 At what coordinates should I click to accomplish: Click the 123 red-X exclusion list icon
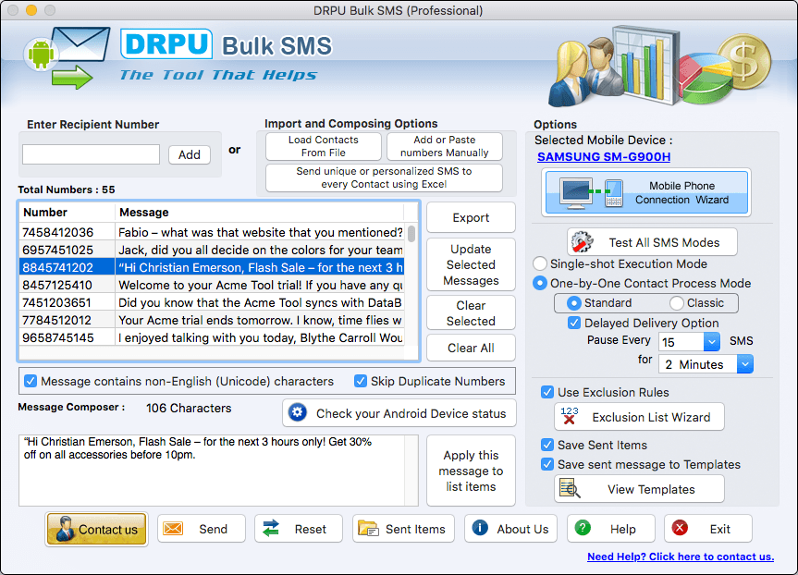click(x=570, y=416)
